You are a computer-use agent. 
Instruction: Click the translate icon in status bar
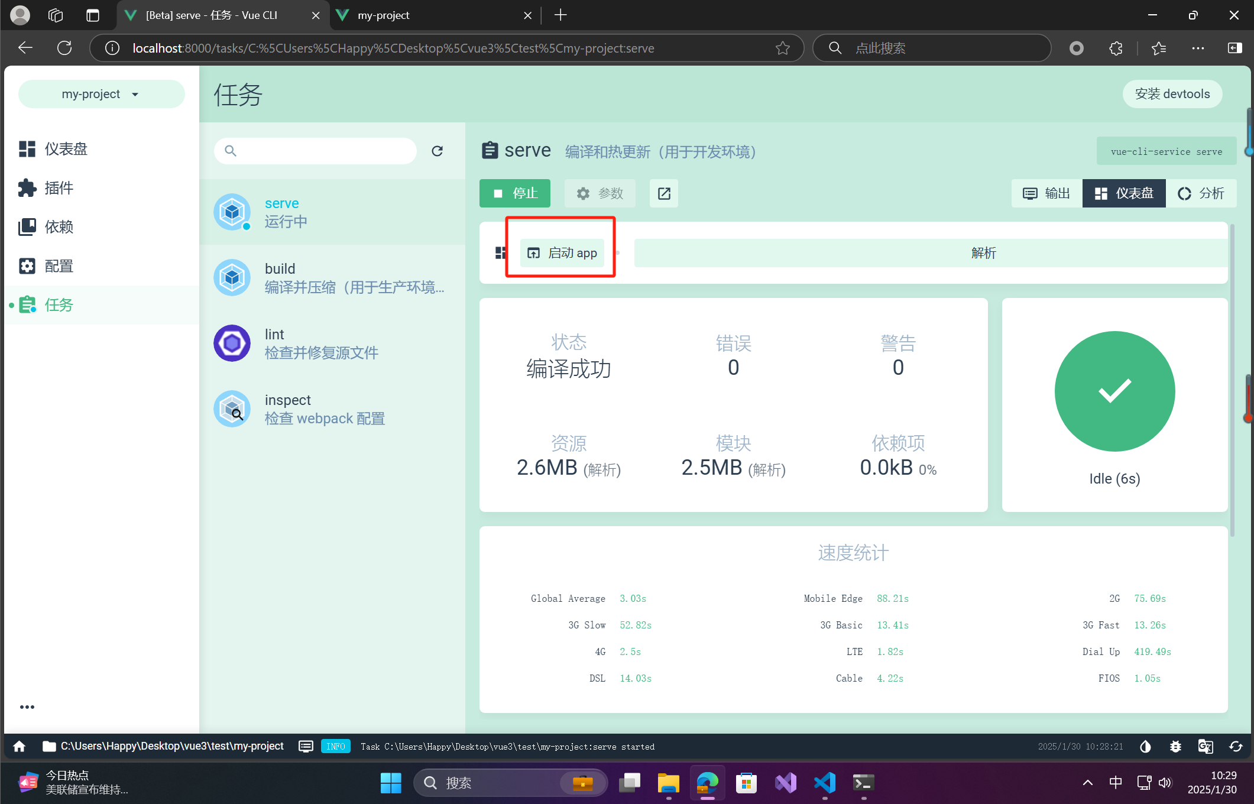click(1206, 746)
